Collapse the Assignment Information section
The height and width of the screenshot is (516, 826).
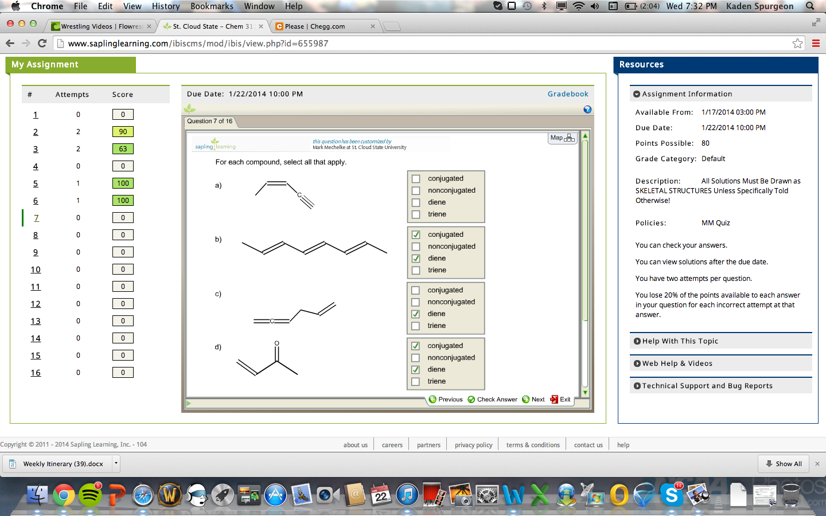pos(637,93)
